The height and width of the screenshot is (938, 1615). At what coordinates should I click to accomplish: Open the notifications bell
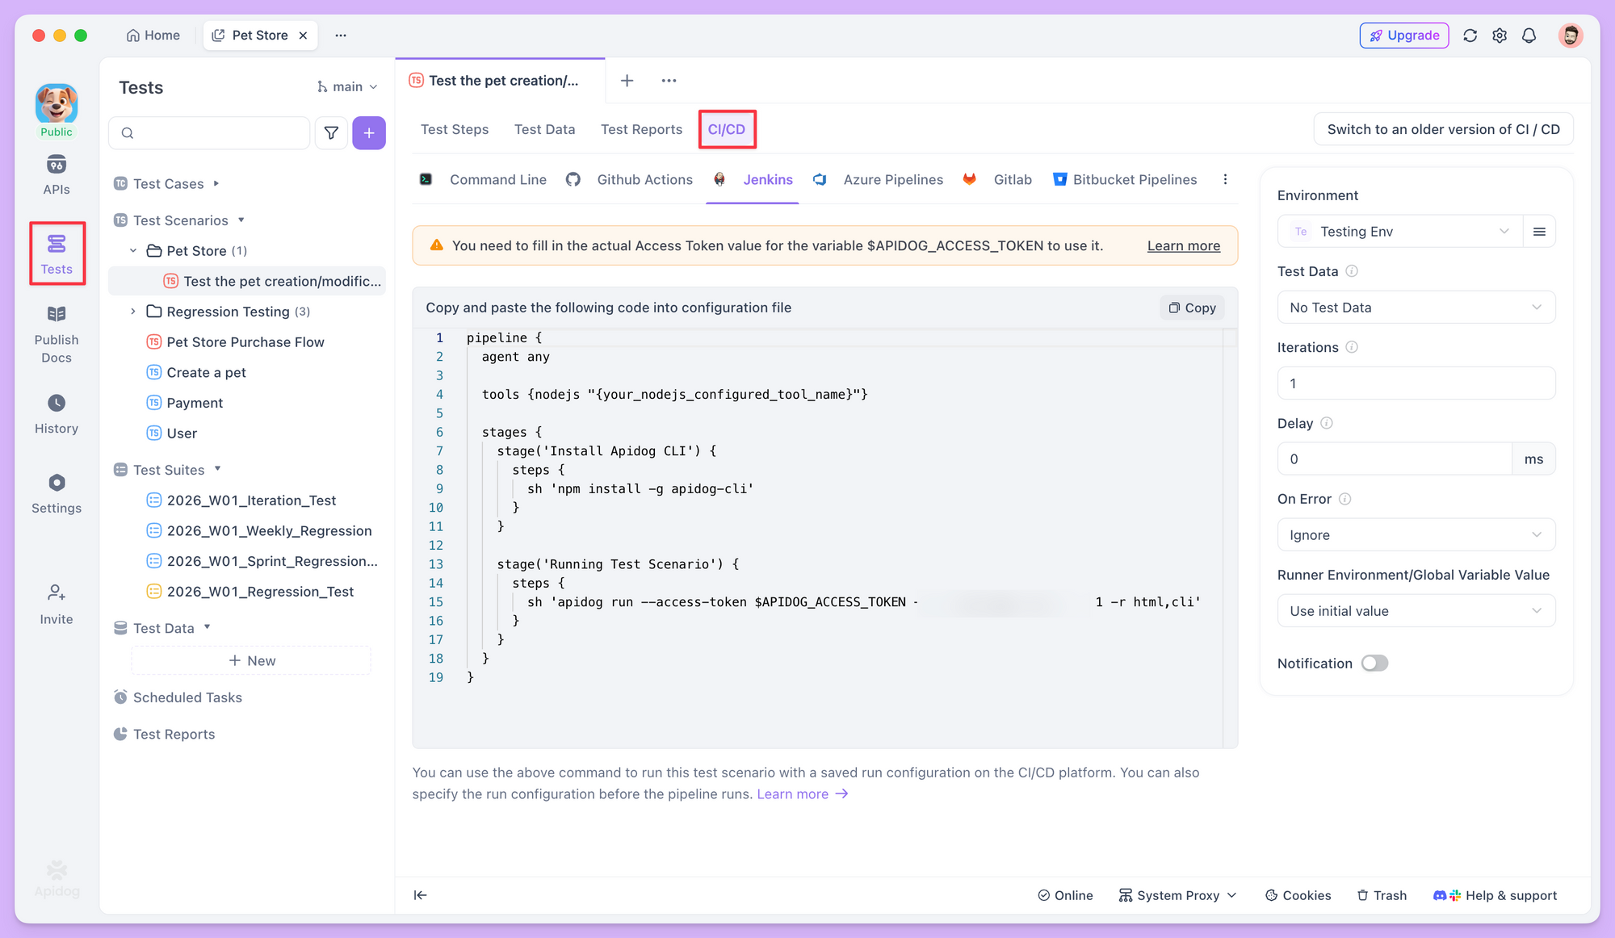[1529, 36]
